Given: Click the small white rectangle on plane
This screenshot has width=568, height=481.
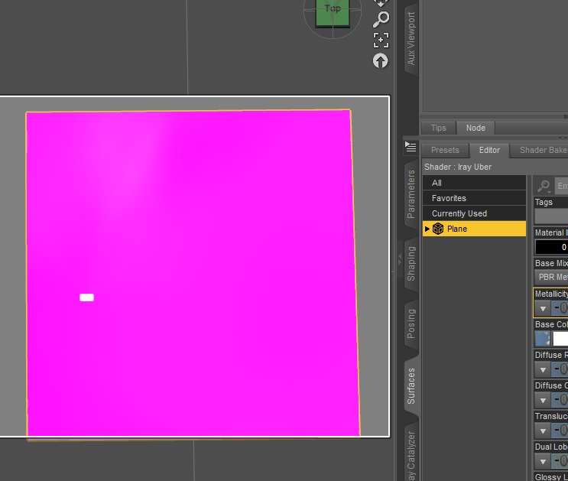Looking at the screenshot, I should click(86, 297).
